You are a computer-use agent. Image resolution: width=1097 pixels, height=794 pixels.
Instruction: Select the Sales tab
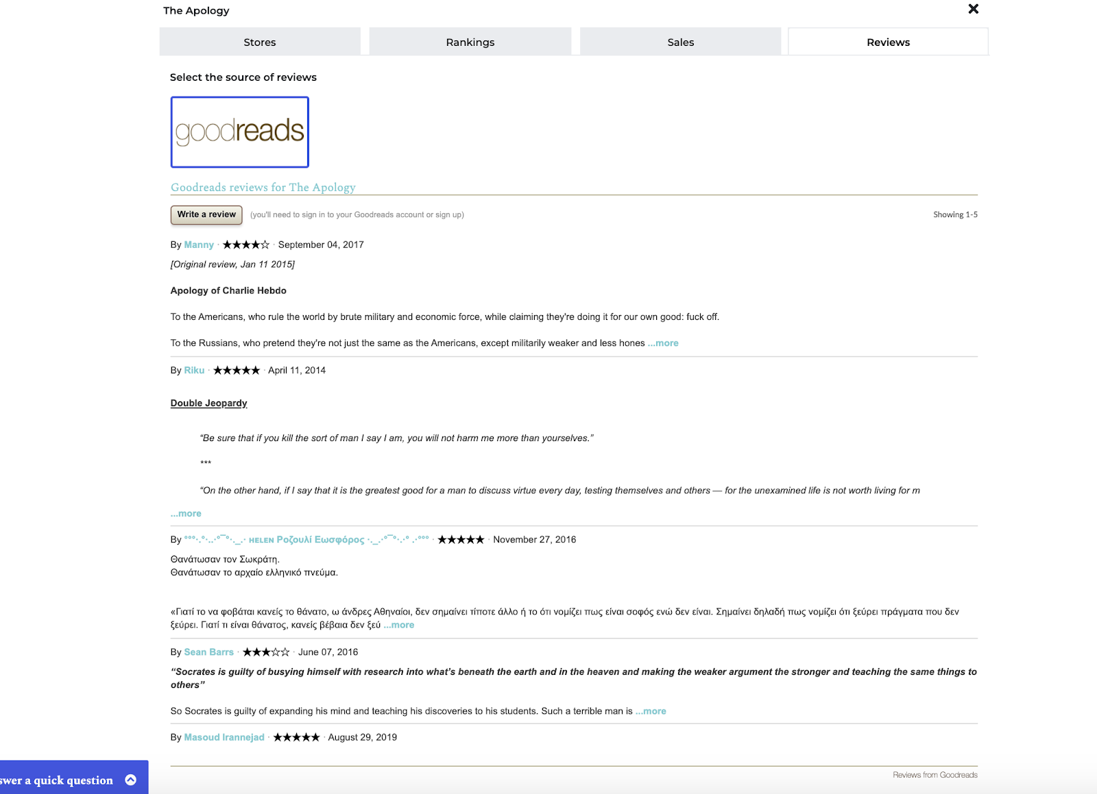click(681, 42)
